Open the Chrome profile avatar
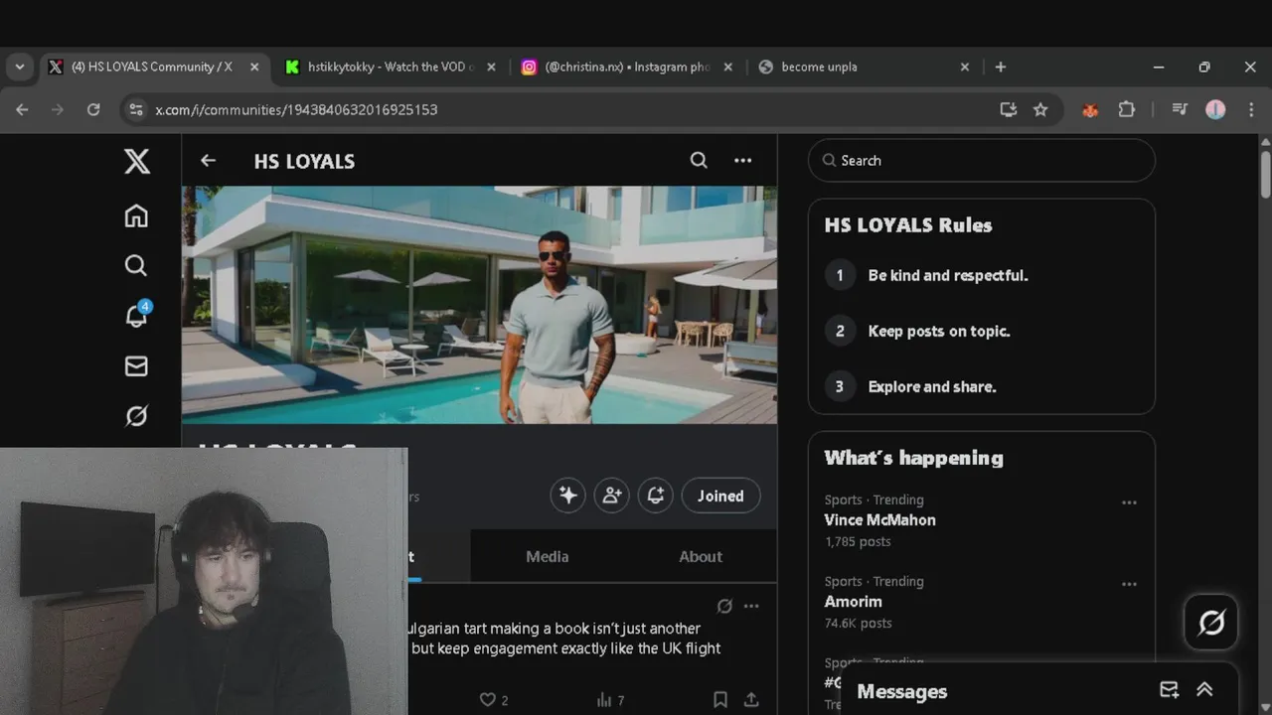Screen dimensions: 1272x715 click(1215, 109)
